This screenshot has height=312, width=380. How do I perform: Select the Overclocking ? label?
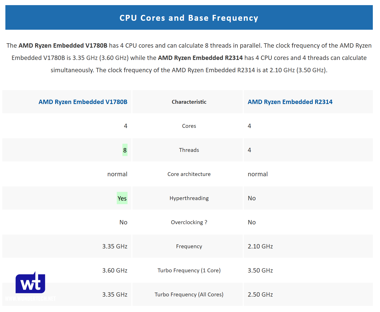(189, 222)
